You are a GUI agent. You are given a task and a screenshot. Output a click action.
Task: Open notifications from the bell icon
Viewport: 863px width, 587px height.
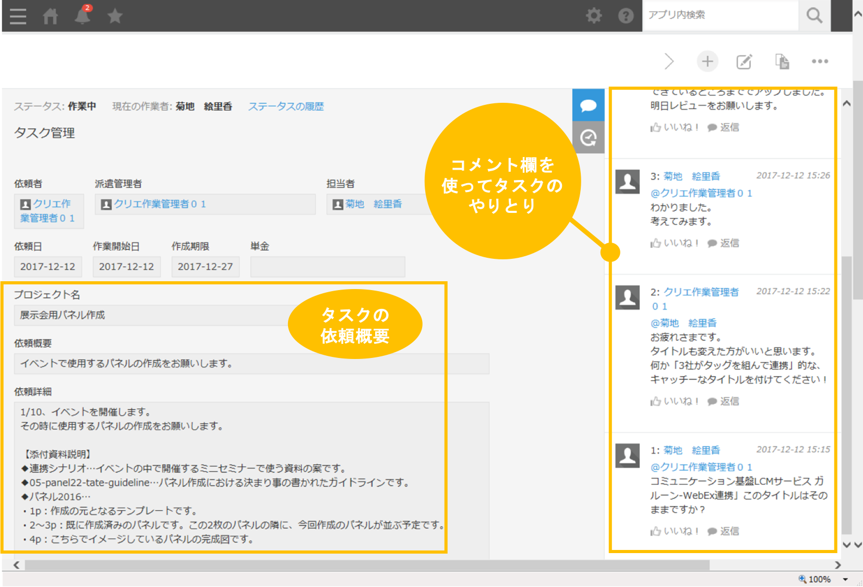point(82,16)
